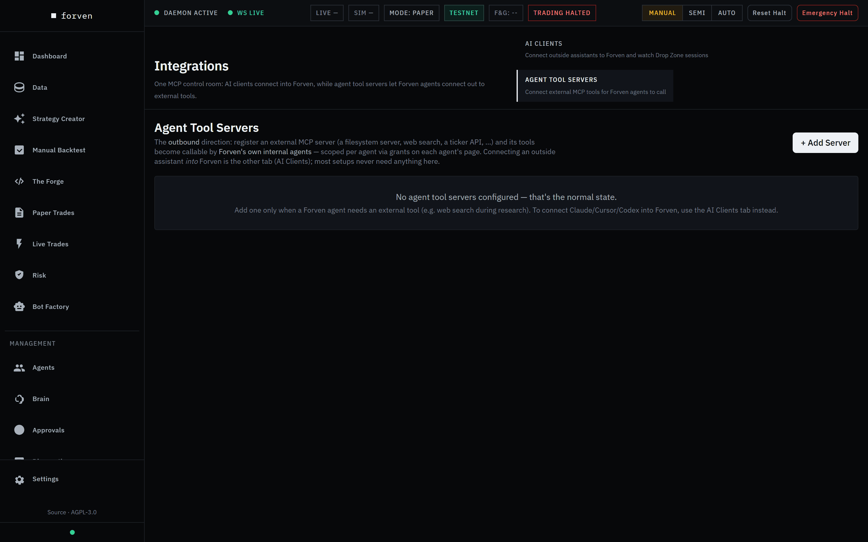
Task: Click the Bot Factory robot icon
Action: [19, 307]
